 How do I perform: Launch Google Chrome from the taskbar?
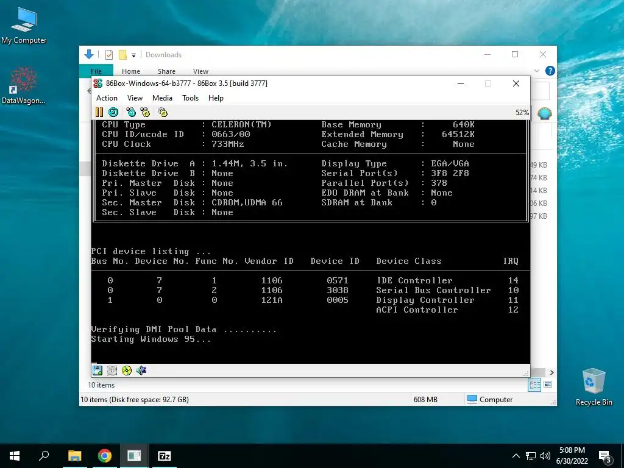[x=104, y=456]
